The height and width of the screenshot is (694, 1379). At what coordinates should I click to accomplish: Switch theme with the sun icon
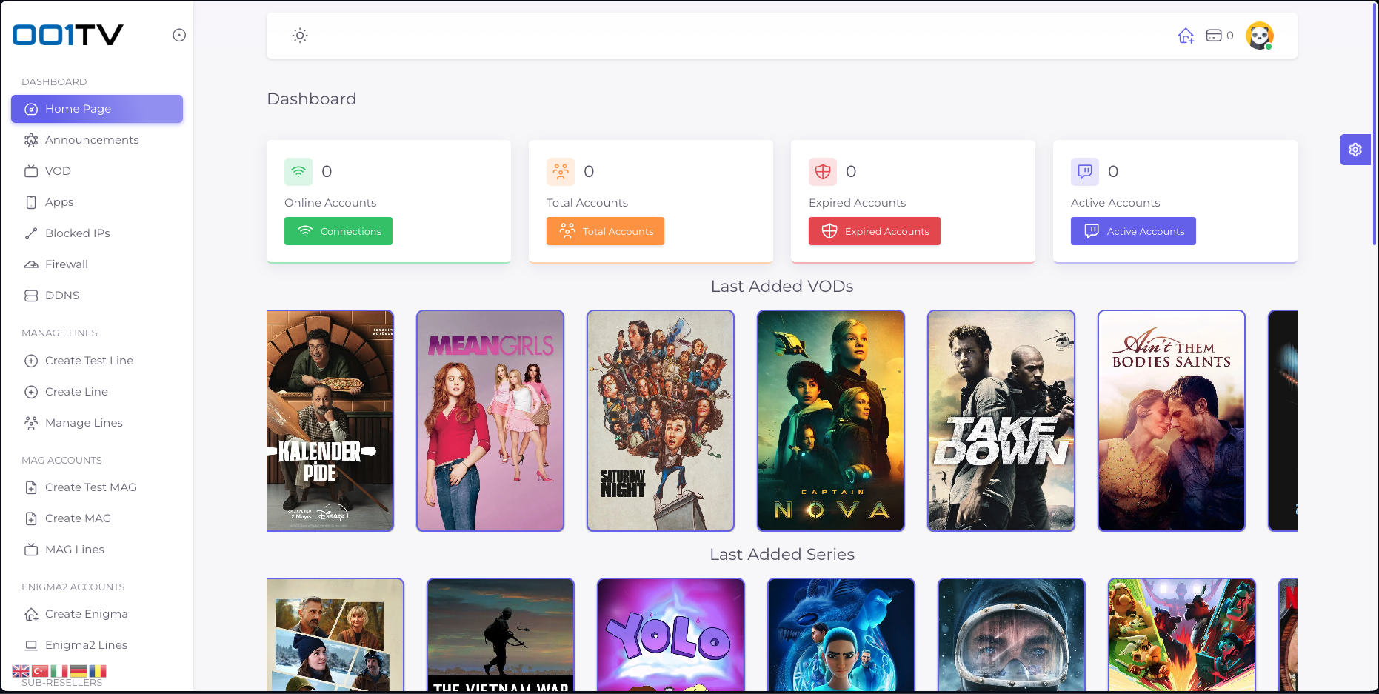point(299,36)
